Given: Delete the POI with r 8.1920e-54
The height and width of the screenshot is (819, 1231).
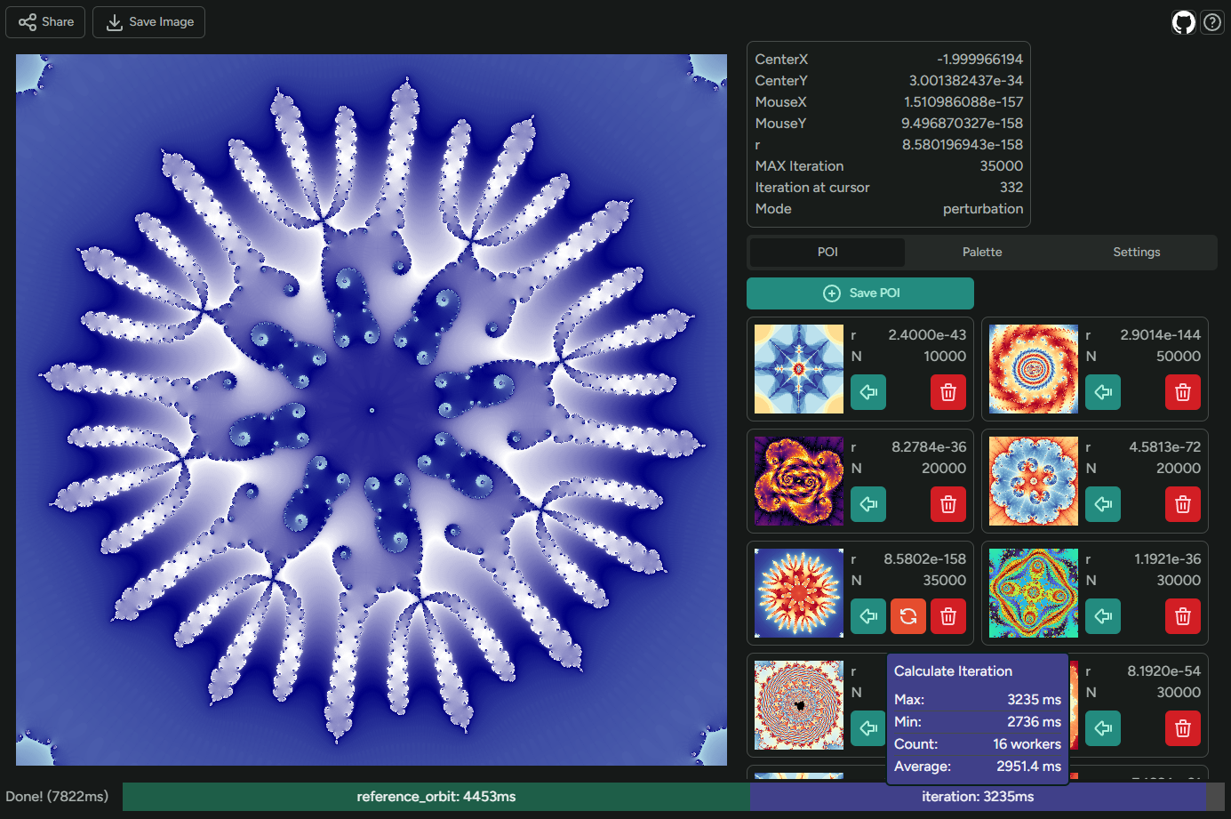Looking at the screenshot, I should (1183, 728).
